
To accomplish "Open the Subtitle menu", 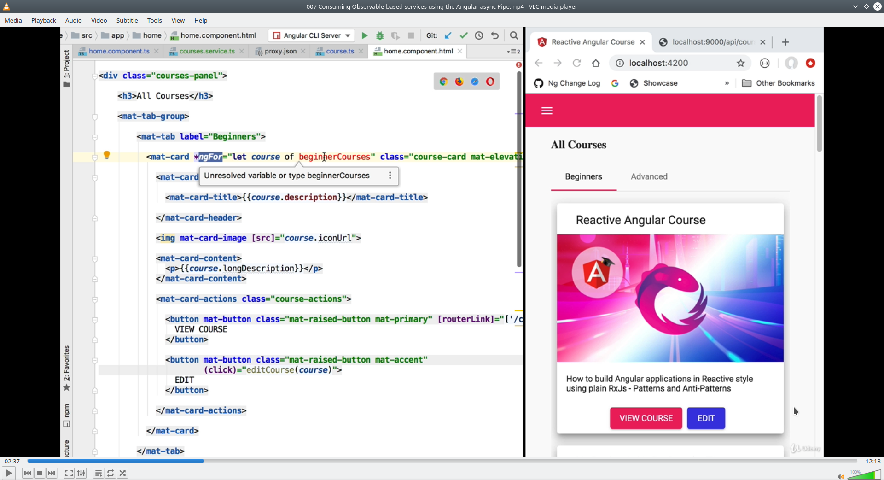I will tap(127, 20).
